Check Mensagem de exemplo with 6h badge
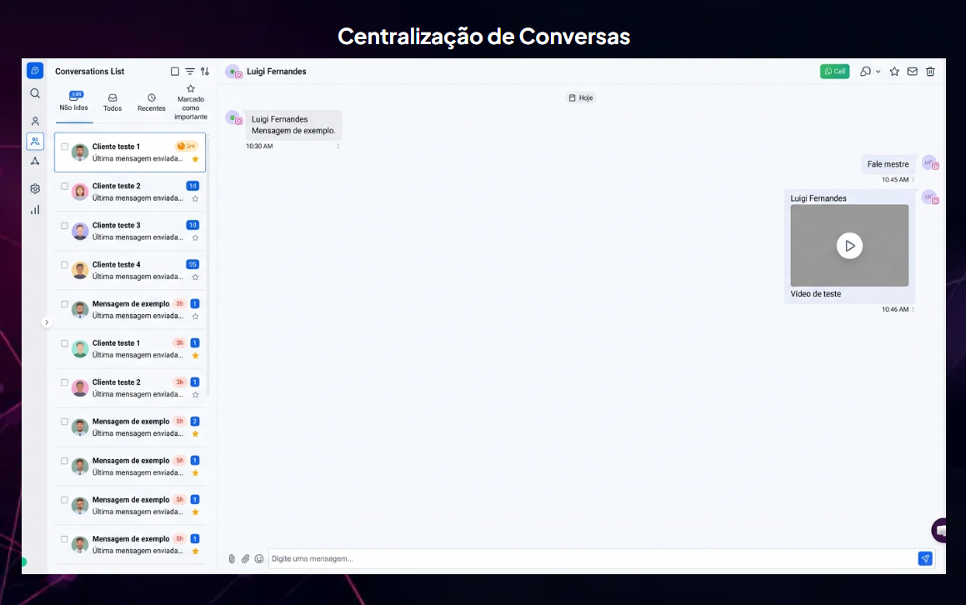 tap(65, 539)
